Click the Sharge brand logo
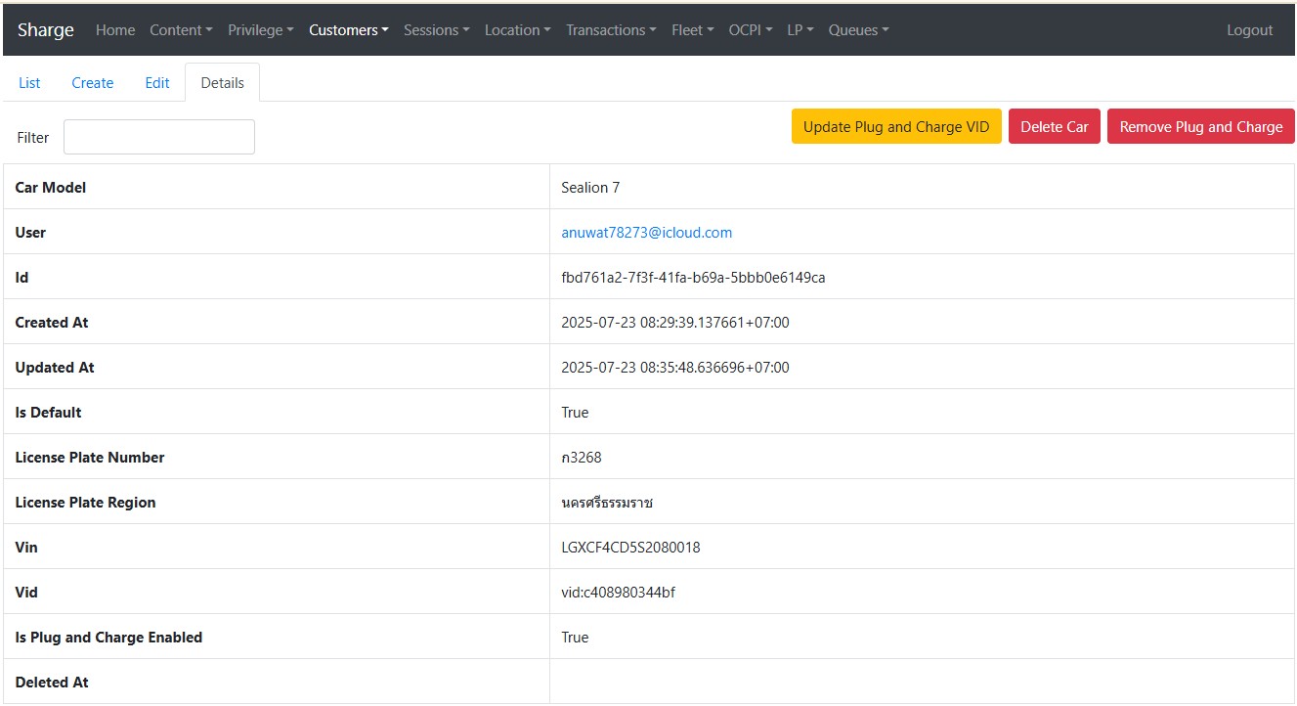This screenshot has height=706, width=1297. point(46,30)
